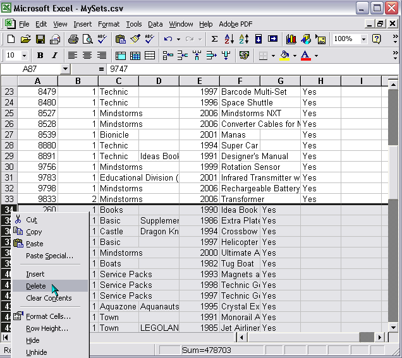The image size is (402, 358).
Task: Click the Help question mark icon
Action: tap(376, 39)
